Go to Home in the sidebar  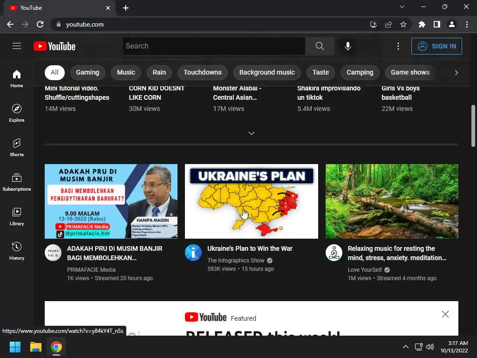[17, 78]
